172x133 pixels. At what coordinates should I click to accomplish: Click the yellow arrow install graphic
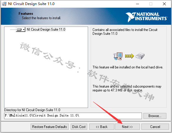click(x=129, y=56)
